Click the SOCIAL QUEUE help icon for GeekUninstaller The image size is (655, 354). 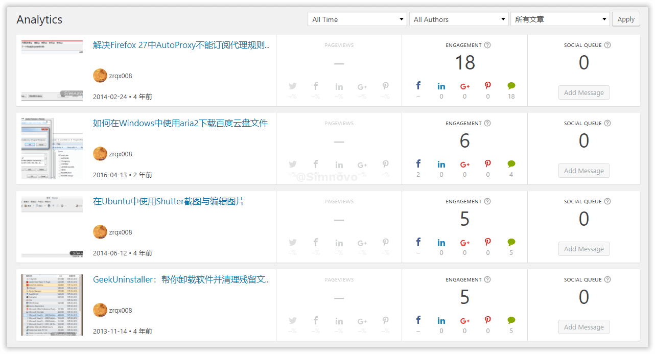(x=607, y=279)
